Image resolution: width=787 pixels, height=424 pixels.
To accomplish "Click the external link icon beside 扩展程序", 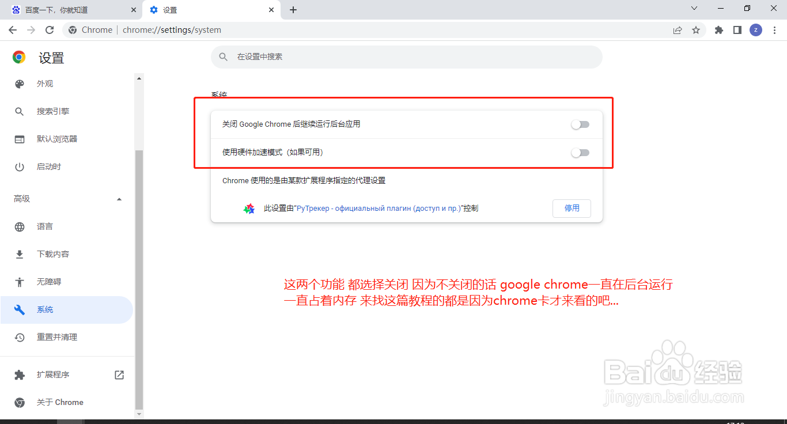I will pyautogui.click(x=119, y=375).
